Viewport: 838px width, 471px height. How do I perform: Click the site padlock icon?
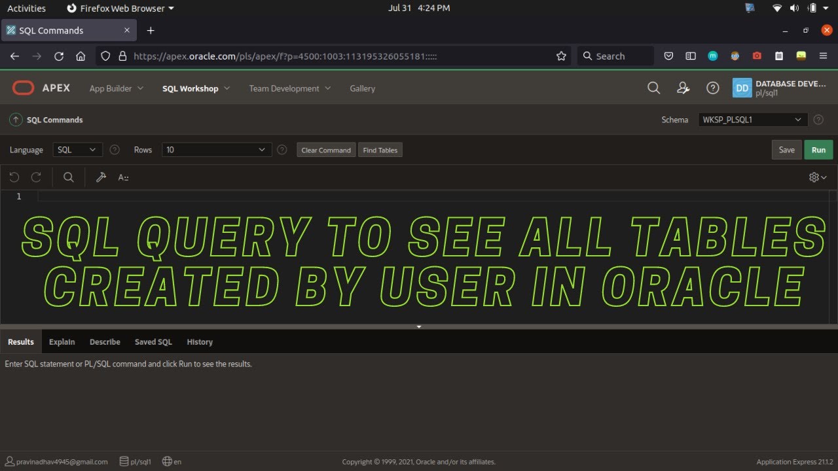coord(122,56)
